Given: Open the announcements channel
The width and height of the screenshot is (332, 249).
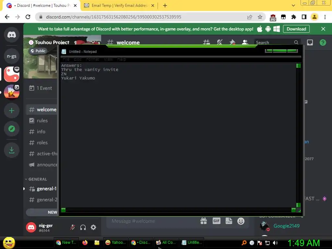Looking at the screenshot, I should (42, 164).
